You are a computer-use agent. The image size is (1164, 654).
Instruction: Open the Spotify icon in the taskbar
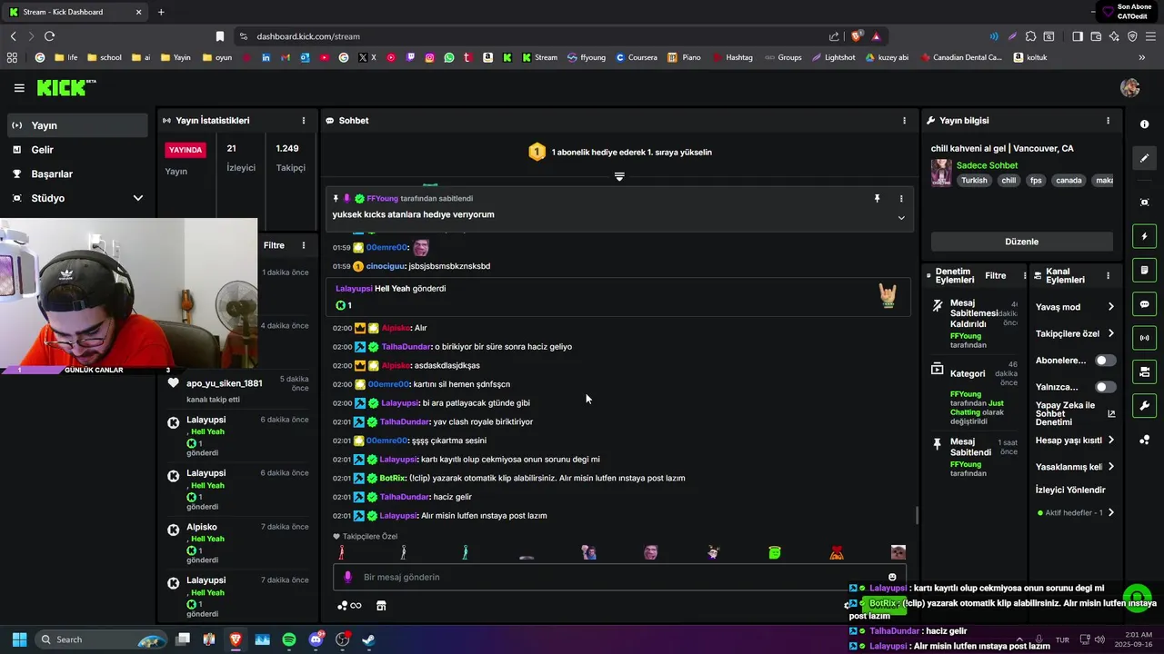[x=289, y=639]
